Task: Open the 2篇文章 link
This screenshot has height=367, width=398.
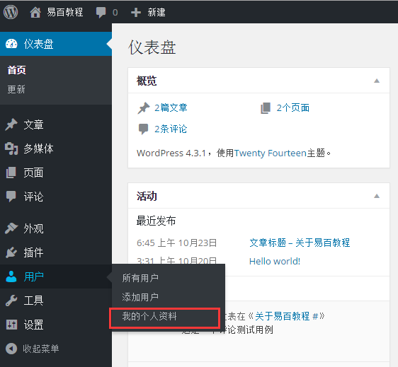Action: tap(171, 107)
